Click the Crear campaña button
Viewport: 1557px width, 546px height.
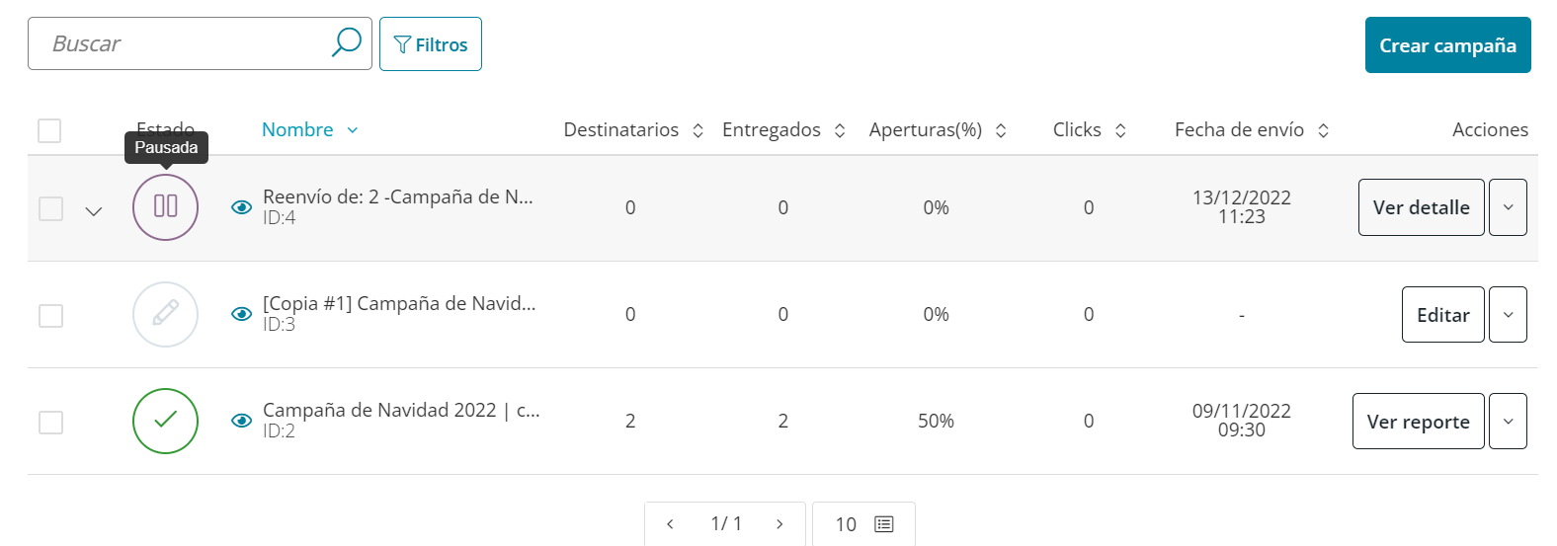pyautogui.click(x=1448, y=44)
